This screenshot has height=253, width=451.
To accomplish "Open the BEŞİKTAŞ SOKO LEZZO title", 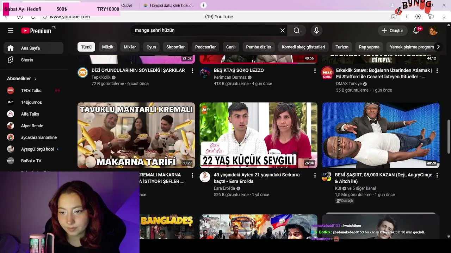I will pos(239,70).
